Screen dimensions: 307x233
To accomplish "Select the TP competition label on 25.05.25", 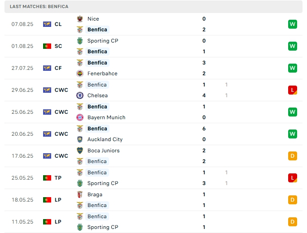I will [58, 178].
